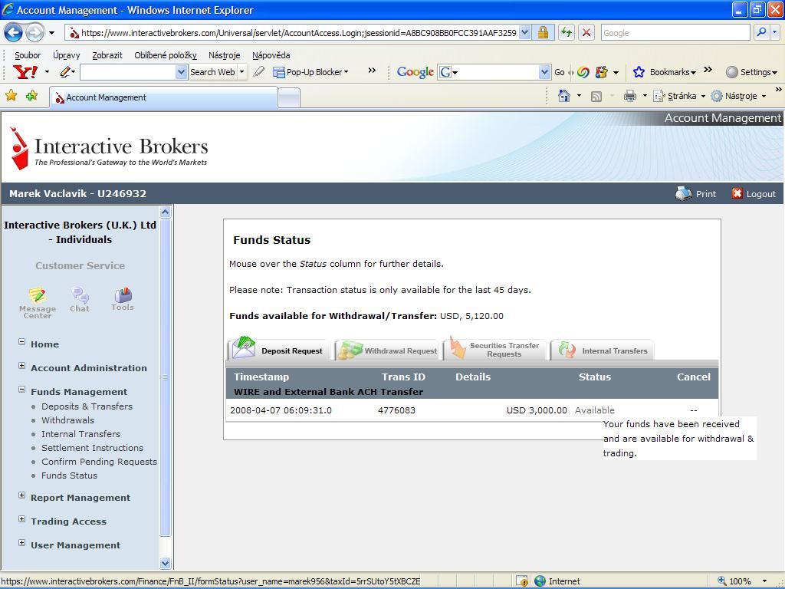Stop loading with the red X icon
This screenshot has width=785, height=589.
(586, 33)
